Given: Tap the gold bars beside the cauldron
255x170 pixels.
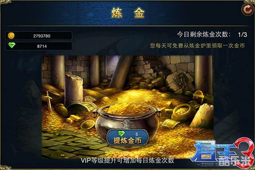Looking at the screenshot, I should coord(74,119).
